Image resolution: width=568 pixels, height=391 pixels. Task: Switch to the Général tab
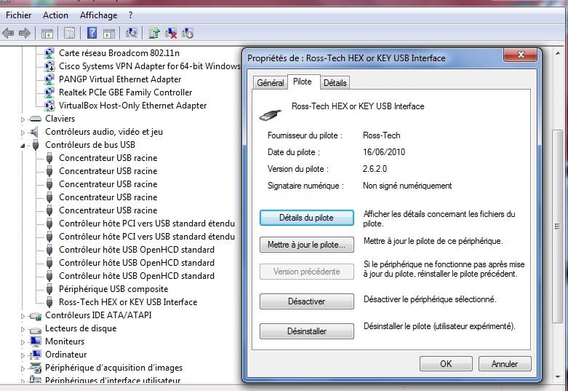pyautogui.click(x=271, y=83)
